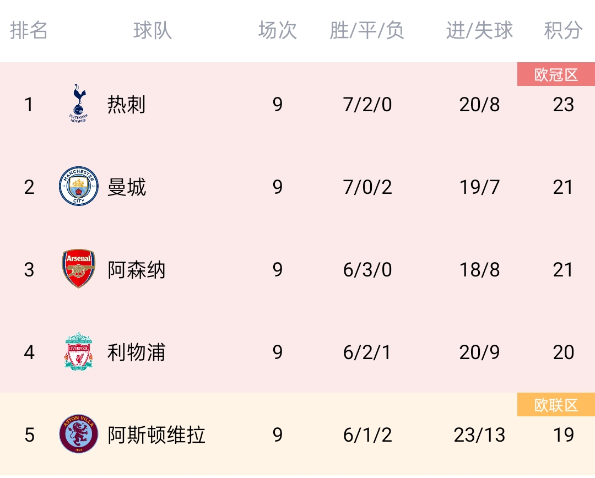Tap the Manchester City club badge
Screen dimensions: 595x478
(79, 186)
